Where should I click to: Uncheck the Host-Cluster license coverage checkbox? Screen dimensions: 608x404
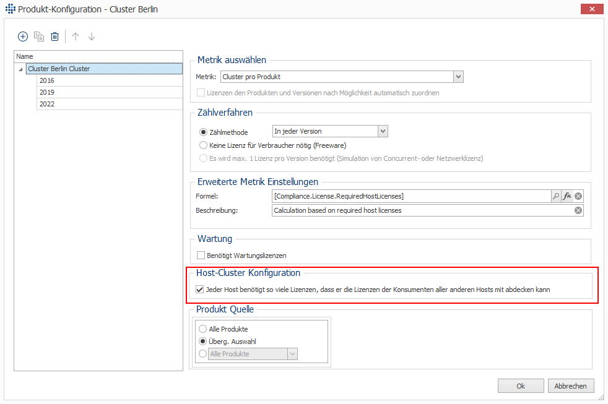(200, 290)
